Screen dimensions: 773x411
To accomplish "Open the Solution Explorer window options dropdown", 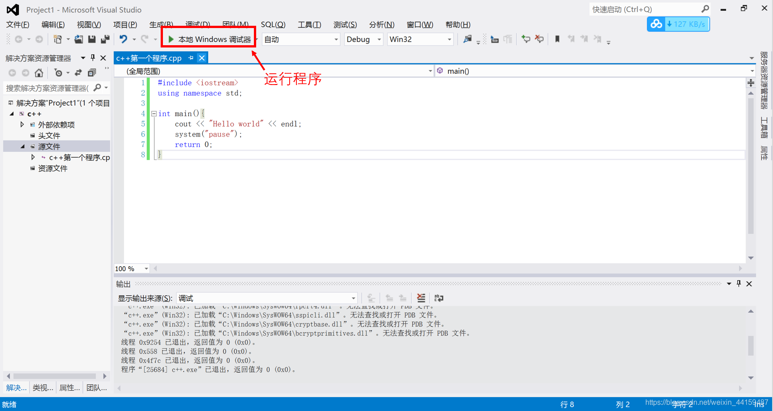I will [83, 58].
